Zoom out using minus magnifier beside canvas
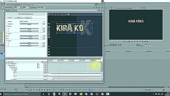The width and height of the screenshot is (170, 96). coord(49,37)
